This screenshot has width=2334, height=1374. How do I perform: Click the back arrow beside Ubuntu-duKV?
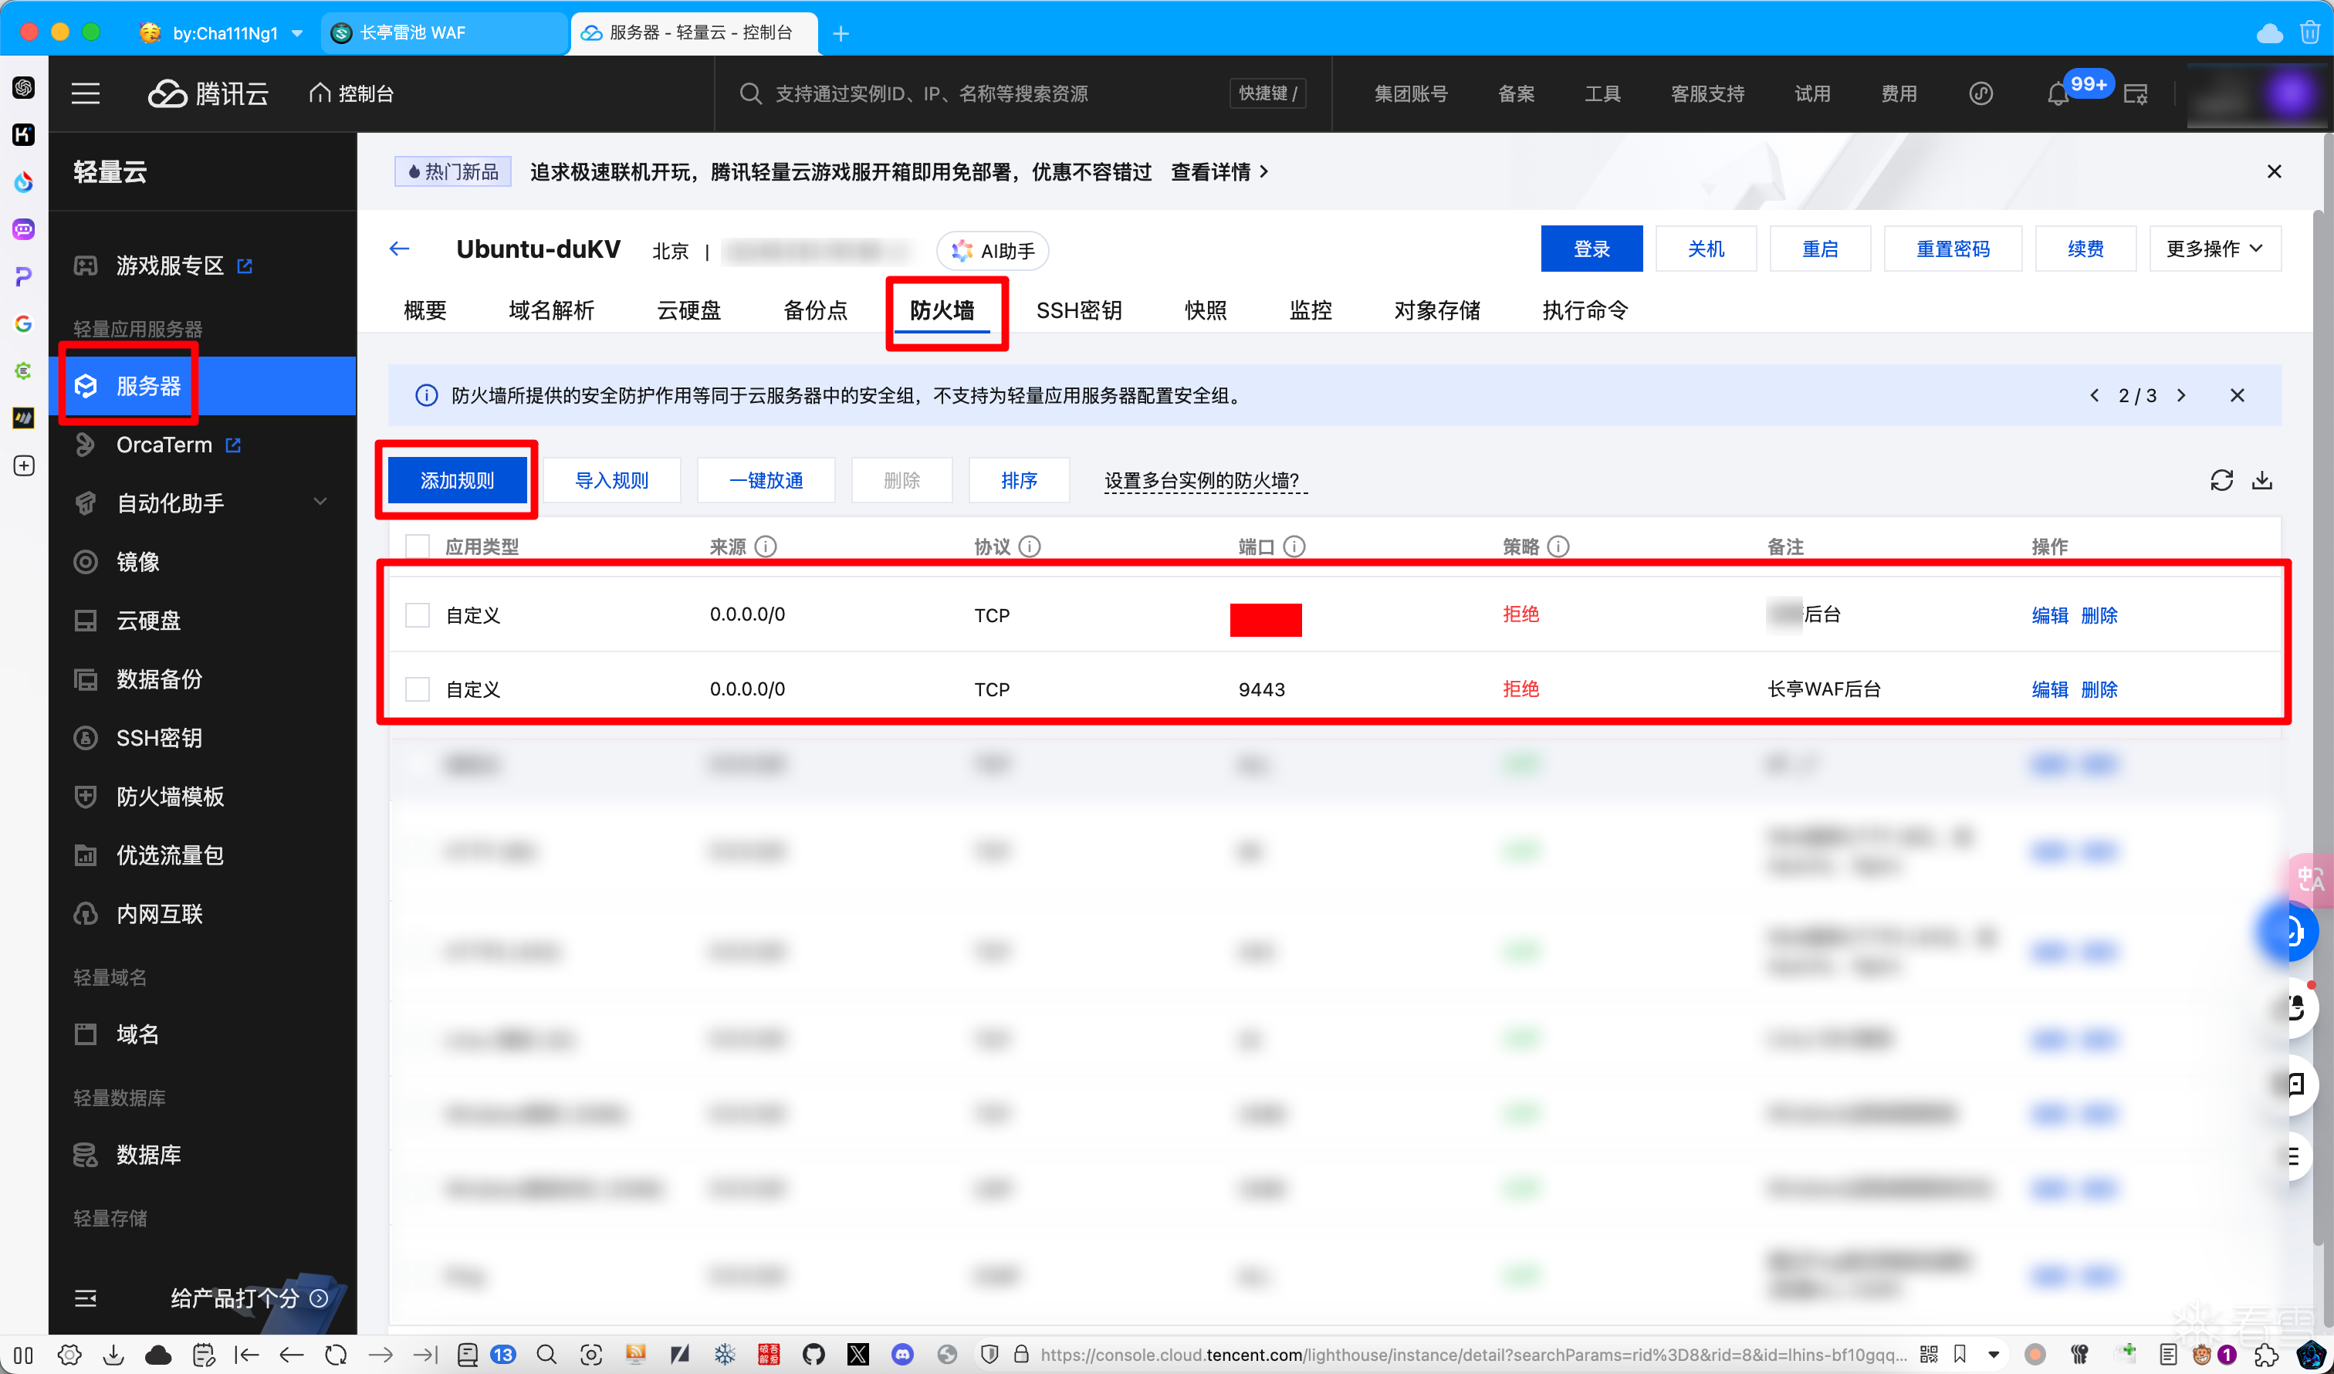[x=399, y=249]
